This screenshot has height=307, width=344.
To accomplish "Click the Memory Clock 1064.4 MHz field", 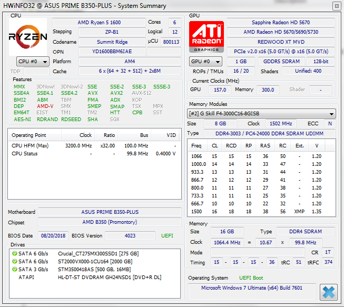I will (227, 242).
